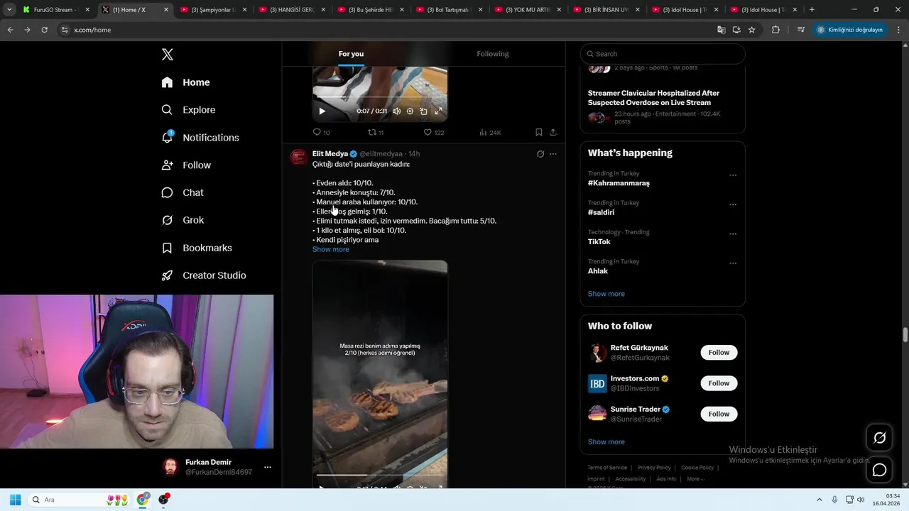Open more options for the Ahlak trend
The height and width of the screenshot is (511, 909).
click(x=733, y=263)
